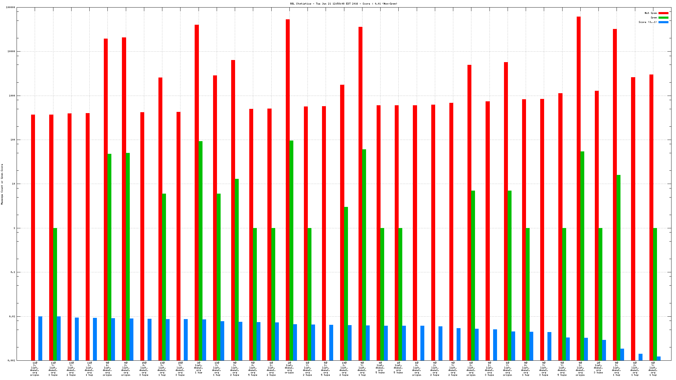Click the 0.001 y-axis tick label
The width and height of the screenshot is (676, 380).
[x=11, y=360]
